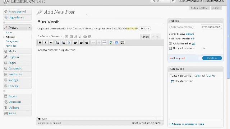
Task: Click the add video upload icon
Action: pyautogui.click(x=71, y=37)
